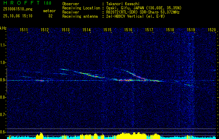The image size is (219, 139).
Task: Click the vertical noise band at 1519
Action: (x=191, y=80)
